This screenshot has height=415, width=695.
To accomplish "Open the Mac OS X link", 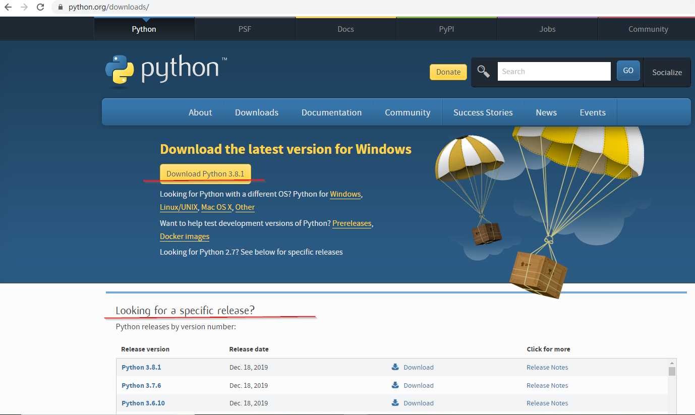I will click(217, 207).
